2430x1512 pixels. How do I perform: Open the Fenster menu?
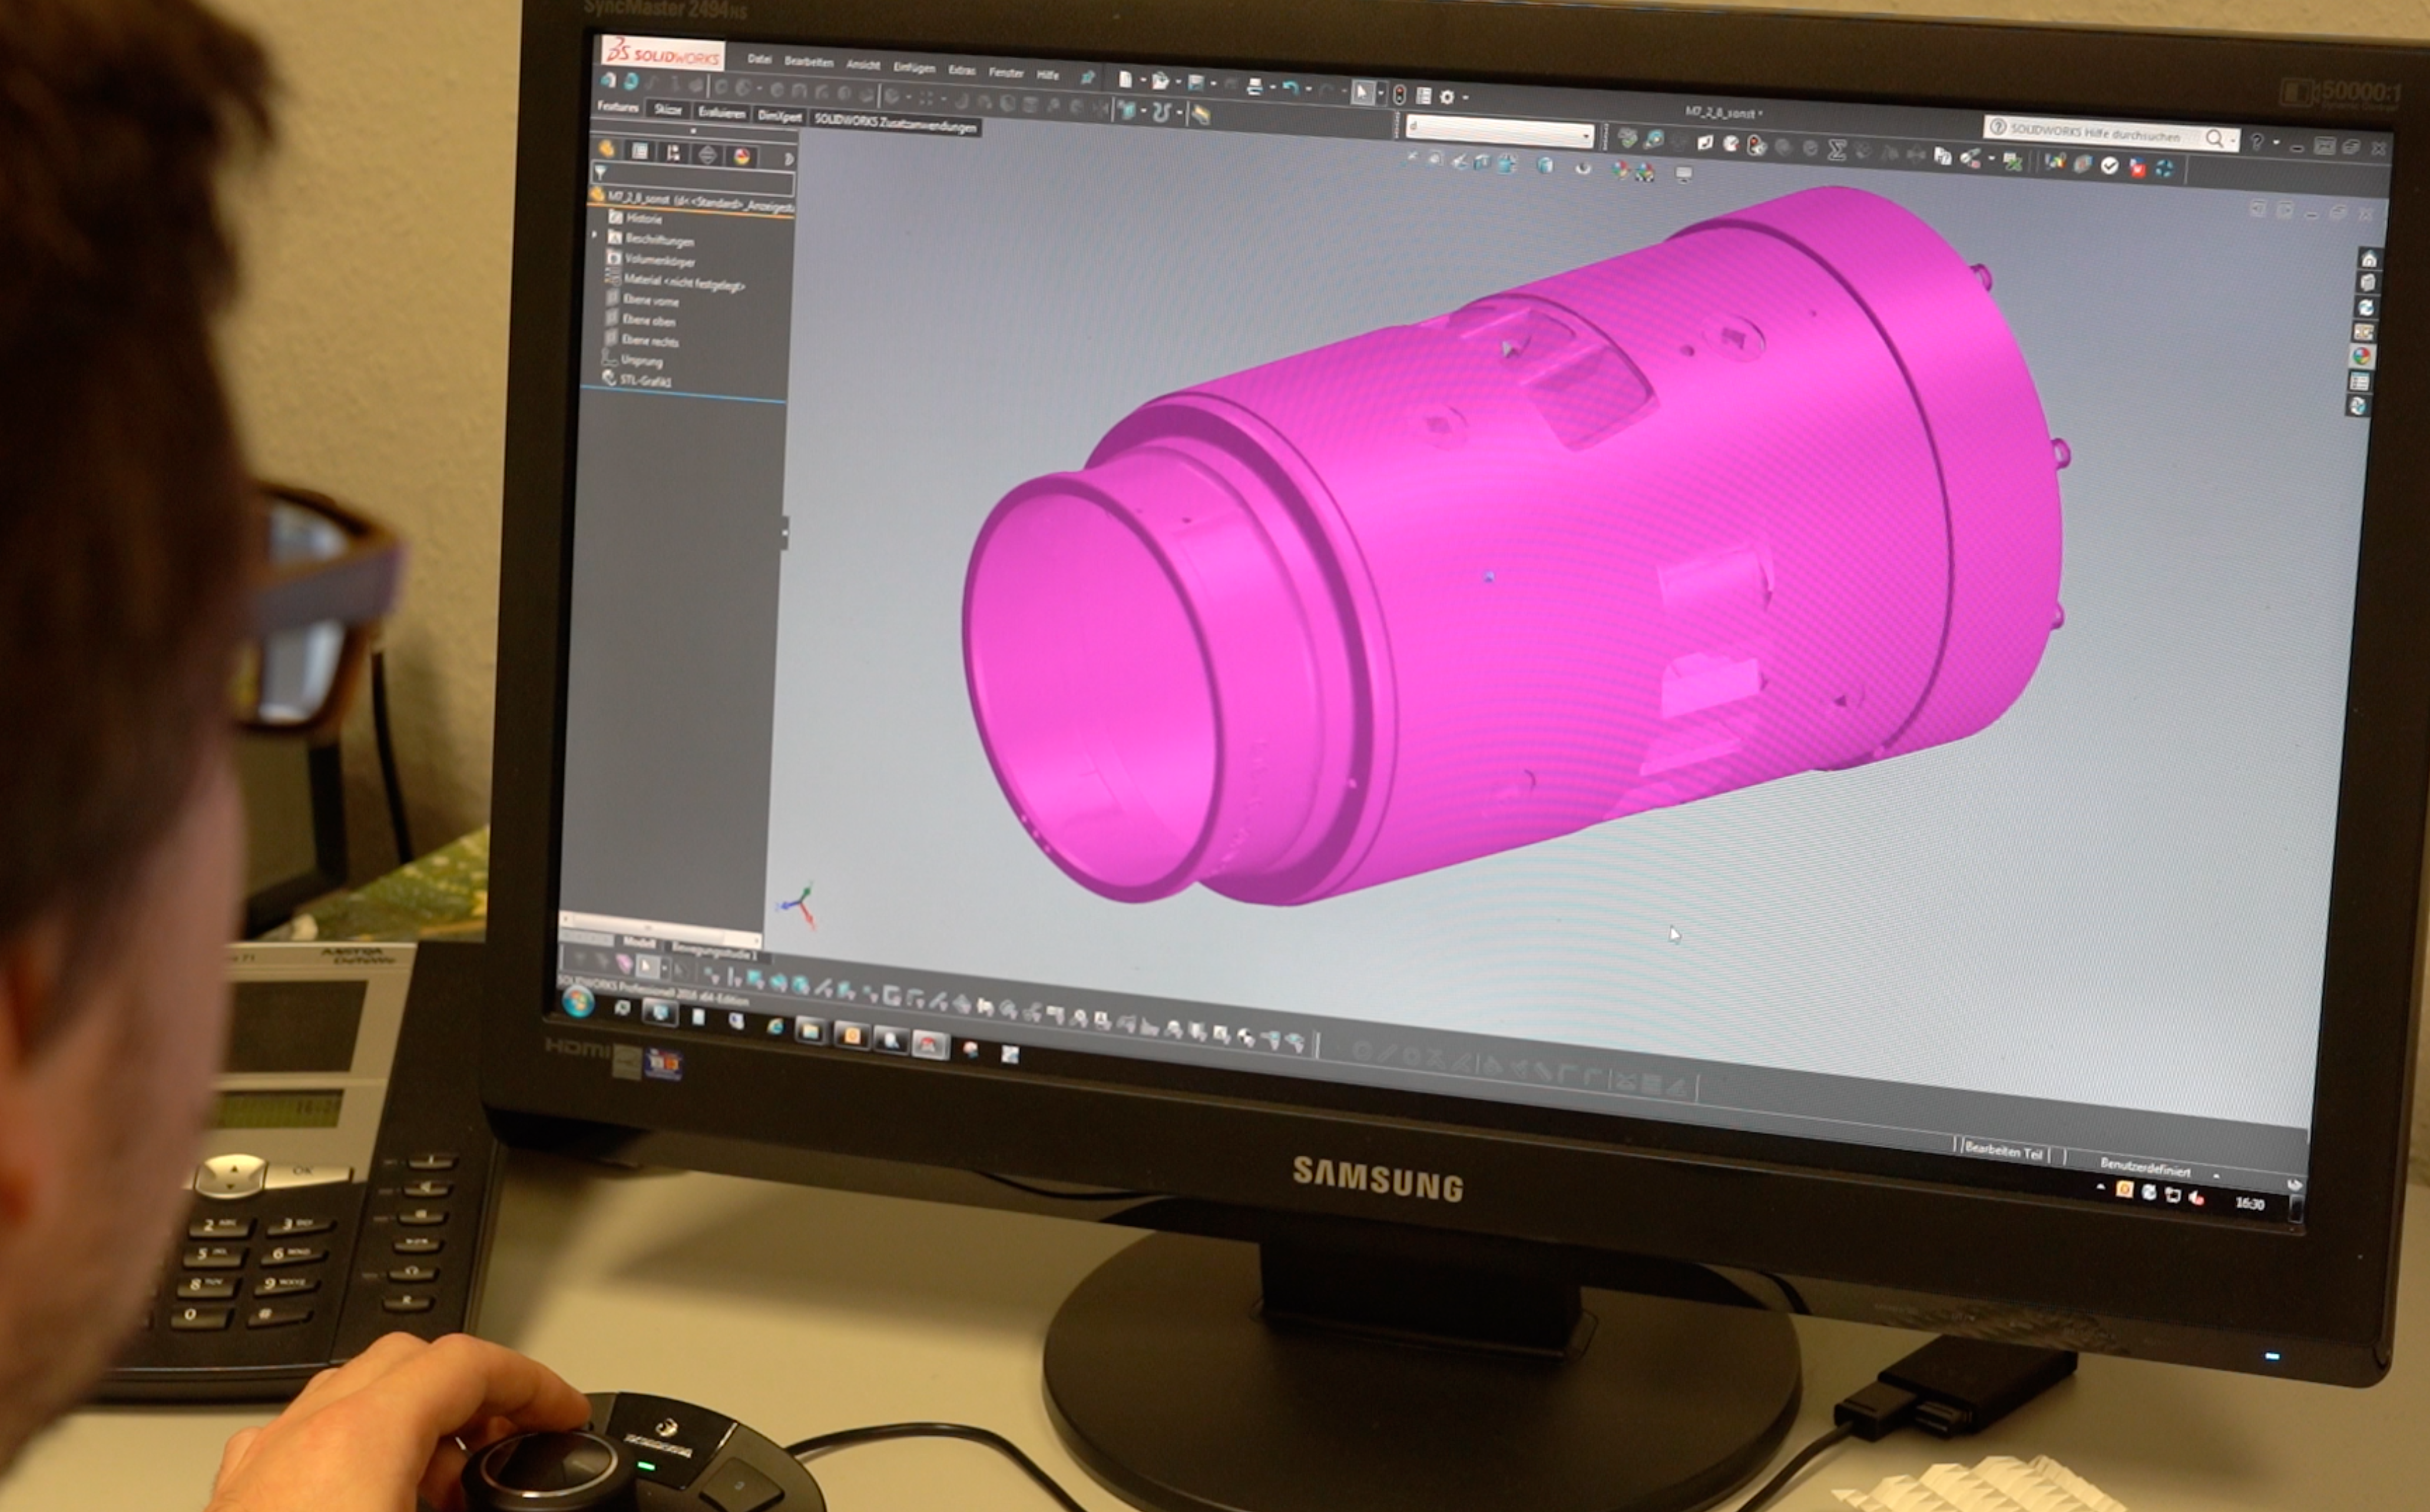(x=1006, y=73)
